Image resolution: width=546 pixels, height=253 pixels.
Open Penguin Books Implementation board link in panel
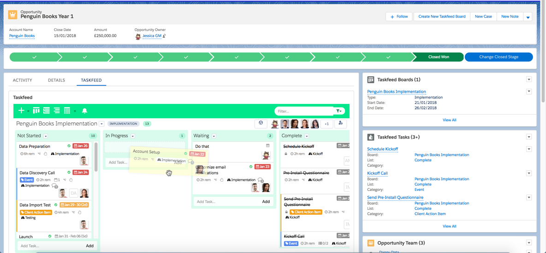click(397, 92)
